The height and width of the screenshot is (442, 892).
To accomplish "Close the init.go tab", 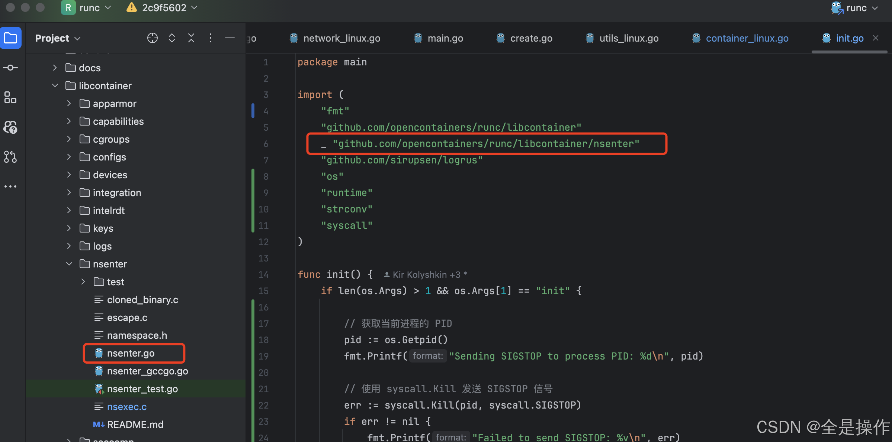I will tap(876, 38).
